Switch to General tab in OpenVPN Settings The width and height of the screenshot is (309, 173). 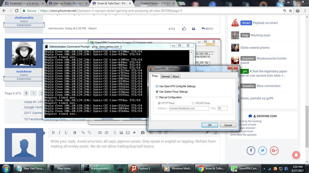[x=166, y=76]
